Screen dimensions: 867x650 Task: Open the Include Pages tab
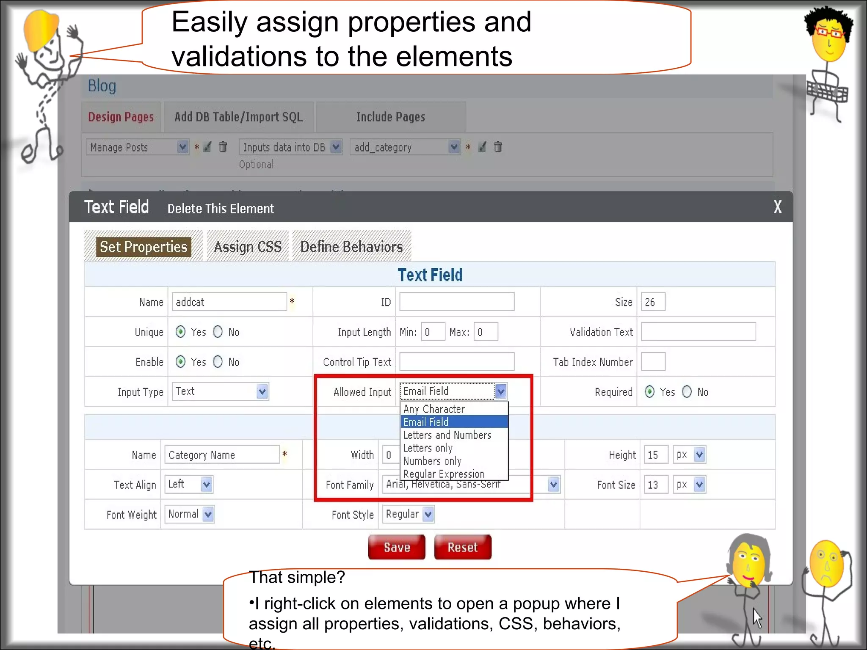[x=391, y=117]
